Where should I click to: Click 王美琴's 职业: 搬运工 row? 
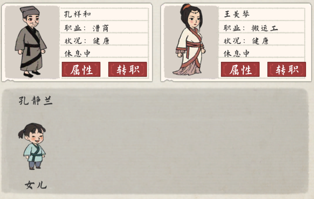[262, 28]
